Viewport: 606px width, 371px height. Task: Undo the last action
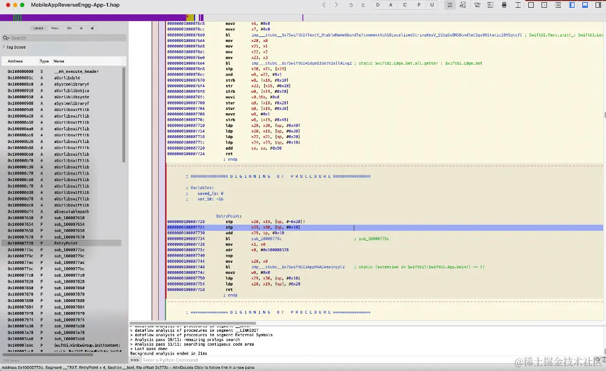[351, 5]
